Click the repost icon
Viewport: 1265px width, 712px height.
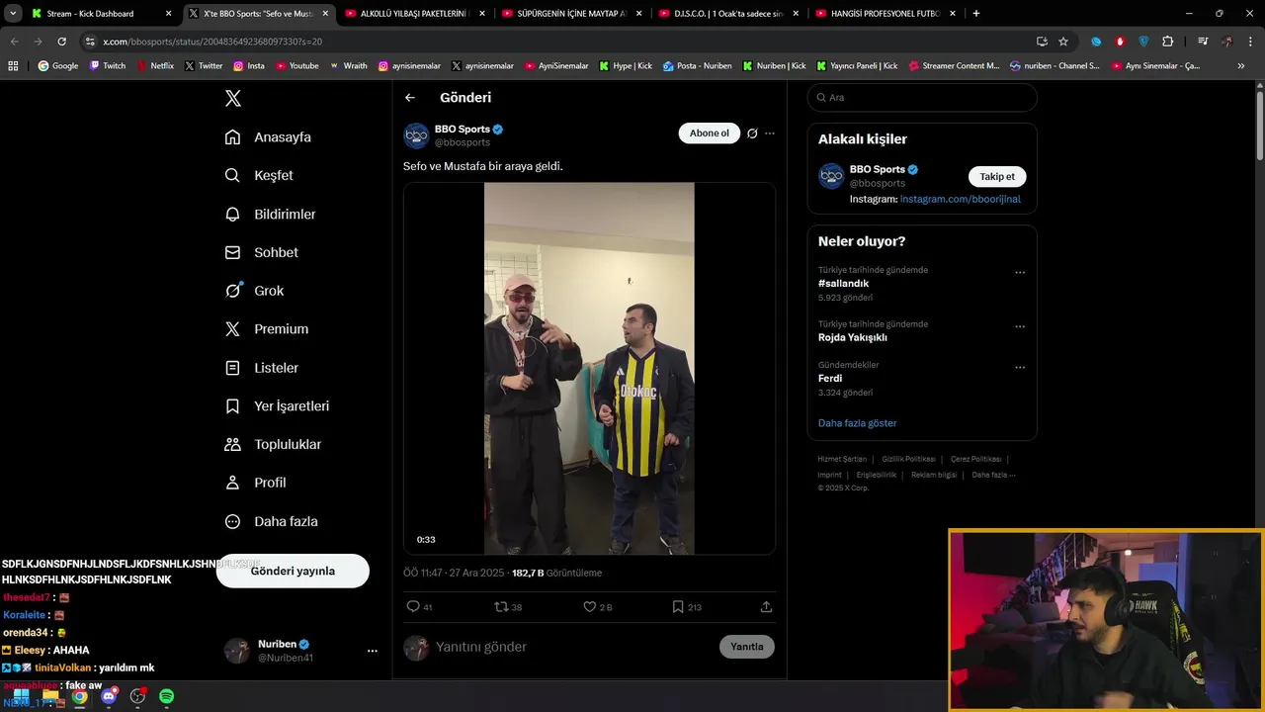501,606
